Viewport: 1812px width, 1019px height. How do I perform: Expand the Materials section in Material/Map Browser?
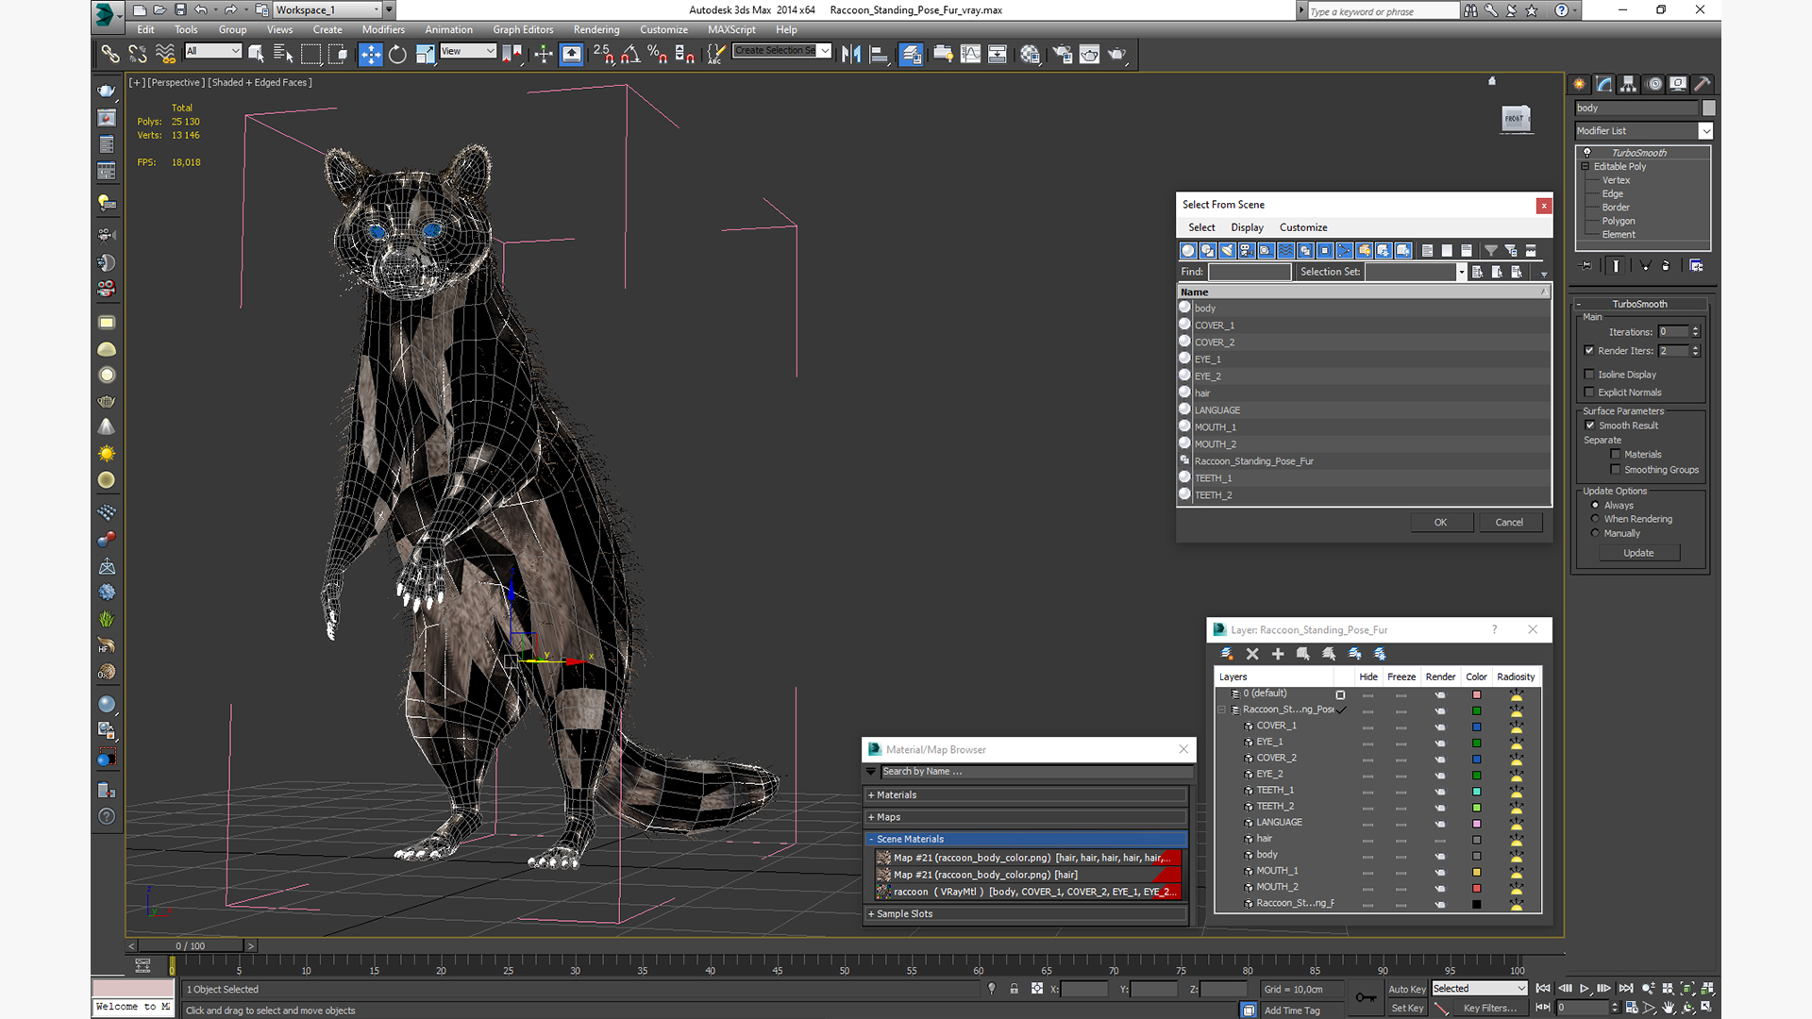point(871,793)
